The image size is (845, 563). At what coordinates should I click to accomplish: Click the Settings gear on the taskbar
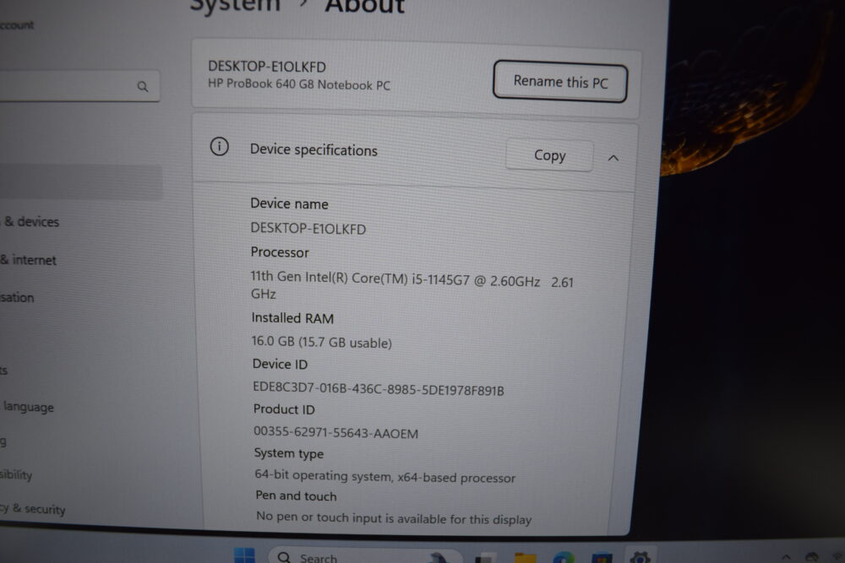[x=640, y=558]
